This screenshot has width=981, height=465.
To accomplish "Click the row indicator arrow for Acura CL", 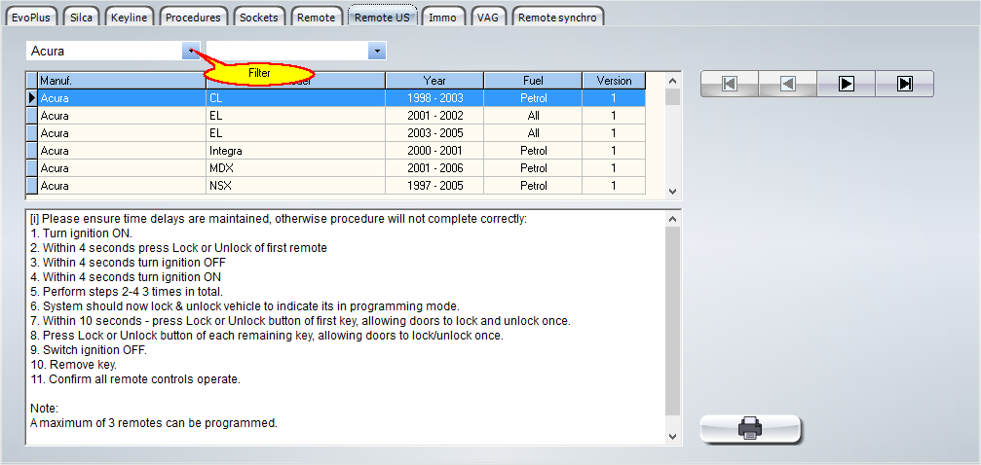I will point(32,98).
